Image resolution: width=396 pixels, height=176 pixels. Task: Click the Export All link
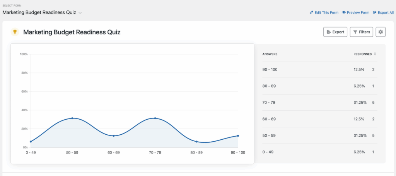click(x=386, y=13)
